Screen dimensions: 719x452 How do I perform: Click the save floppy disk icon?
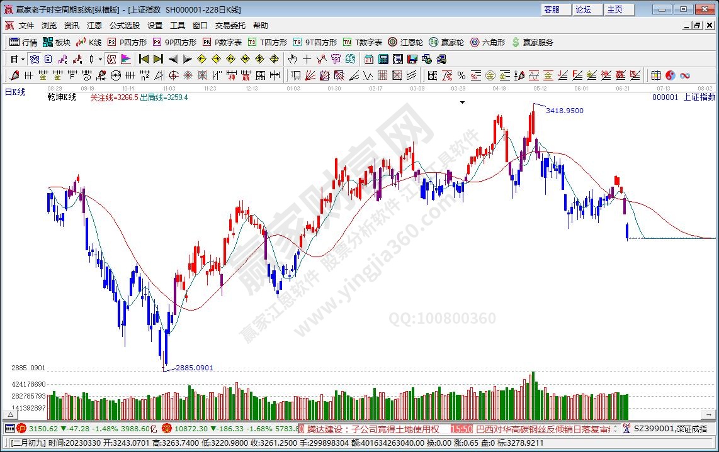pyautogui.click(x=412, y=59)
